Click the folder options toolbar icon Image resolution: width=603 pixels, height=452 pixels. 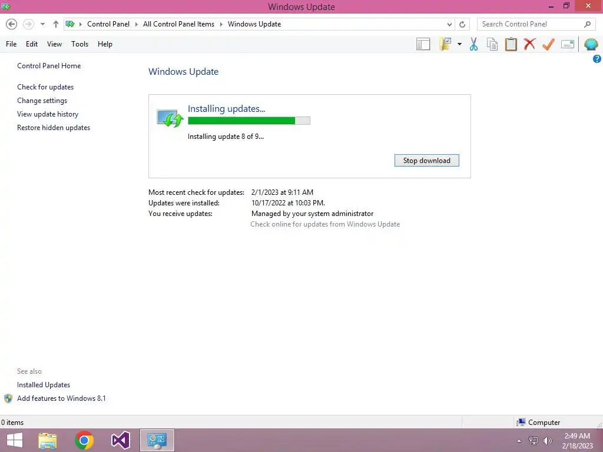445,44
